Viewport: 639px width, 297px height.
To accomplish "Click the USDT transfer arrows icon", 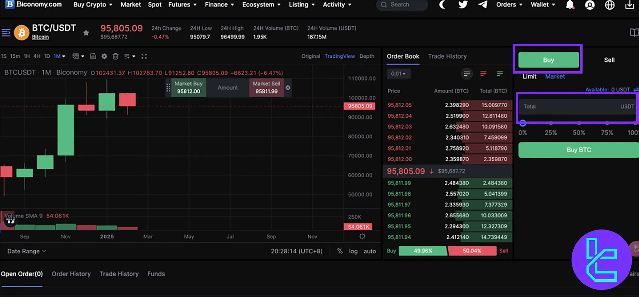I will click(636, 90).
